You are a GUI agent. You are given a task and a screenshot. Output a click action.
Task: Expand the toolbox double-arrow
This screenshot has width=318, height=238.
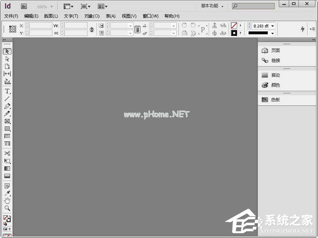(x=4, y=40)
